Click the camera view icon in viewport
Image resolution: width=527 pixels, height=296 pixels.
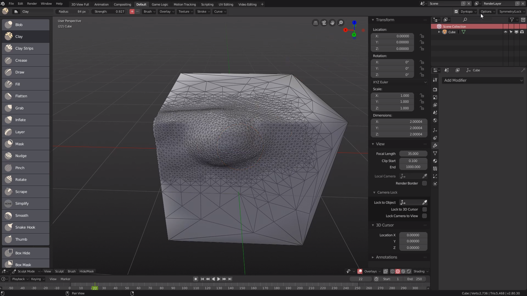[324, 23]
